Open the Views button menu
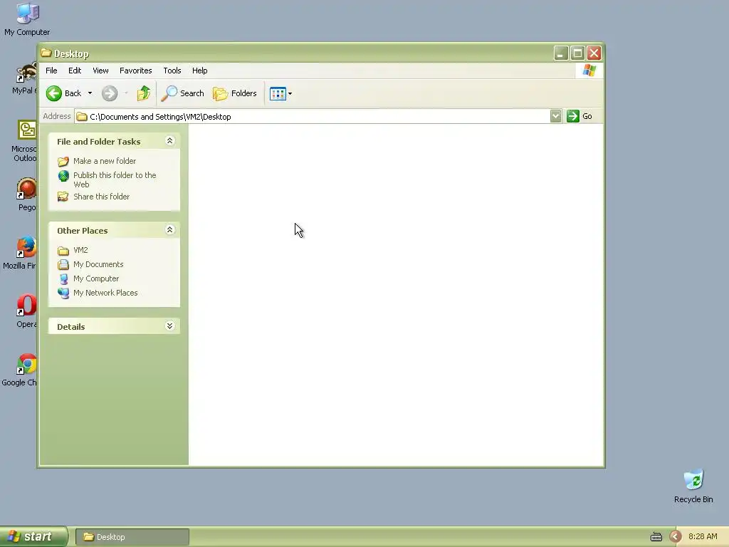Viewport: 729px width, 547px height. point(280,93)
